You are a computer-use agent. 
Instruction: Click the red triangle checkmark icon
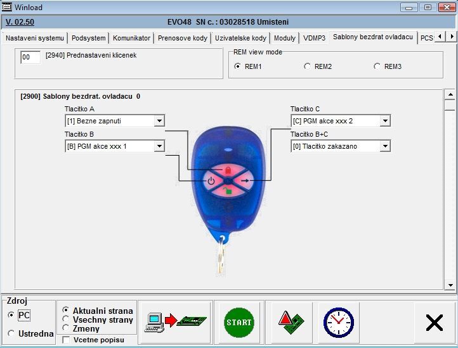click(x=292, y=322)
